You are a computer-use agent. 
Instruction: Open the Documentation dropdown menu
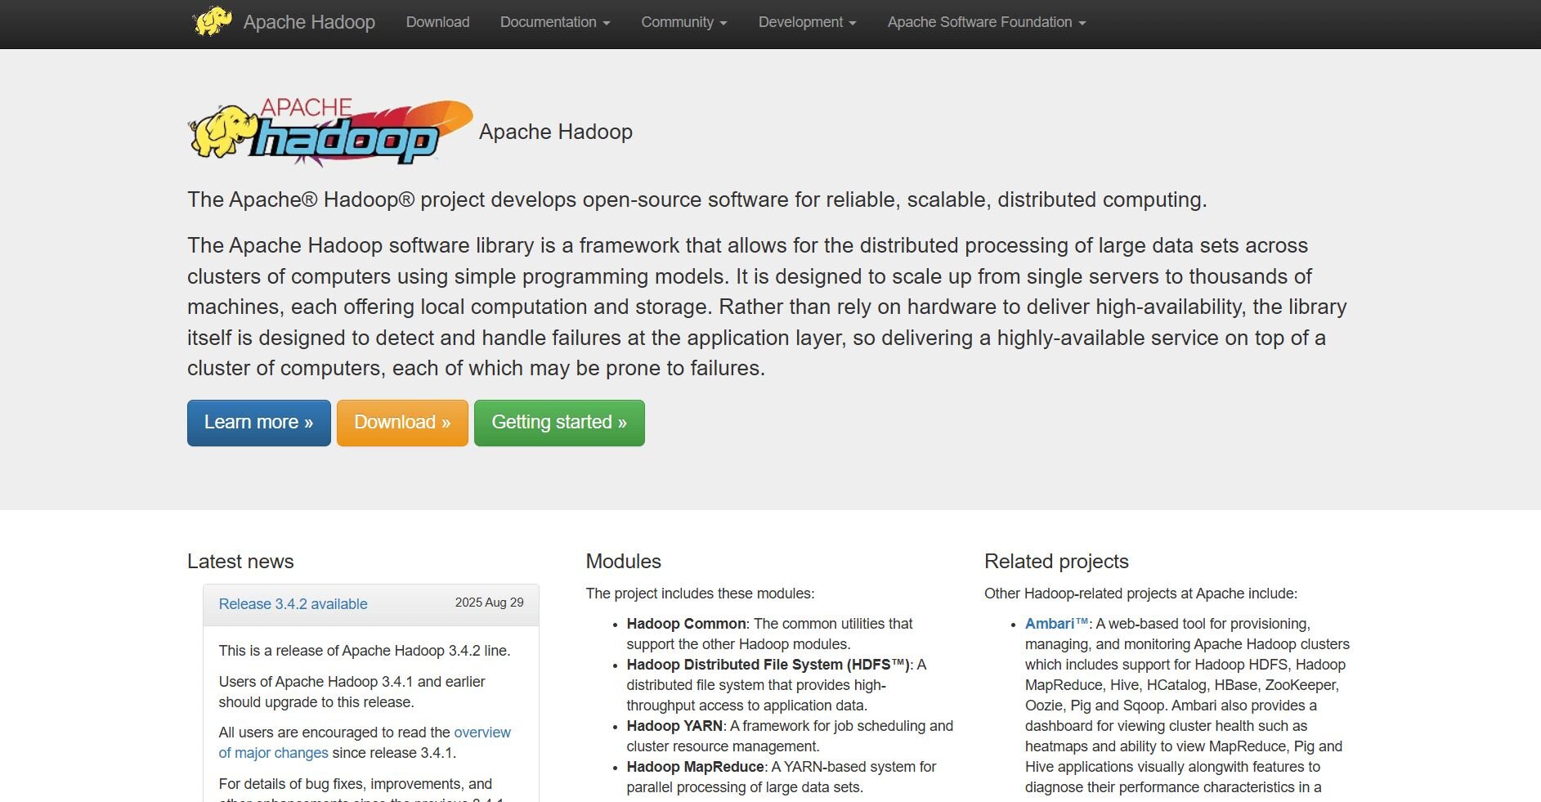click(x=554, y=22)
